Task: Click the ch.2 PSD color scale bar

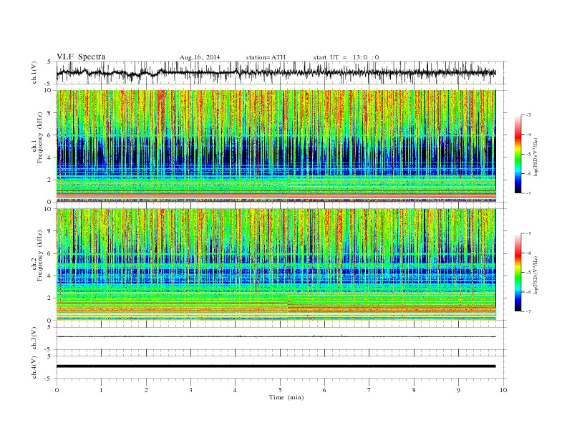Action: (518, 272)
